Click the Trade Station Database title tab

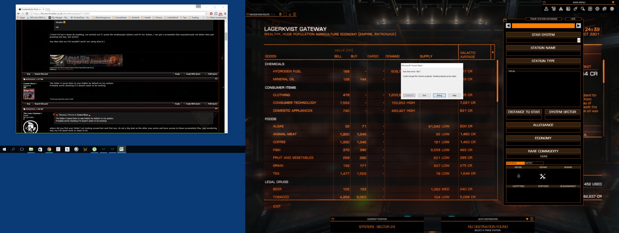544,19
